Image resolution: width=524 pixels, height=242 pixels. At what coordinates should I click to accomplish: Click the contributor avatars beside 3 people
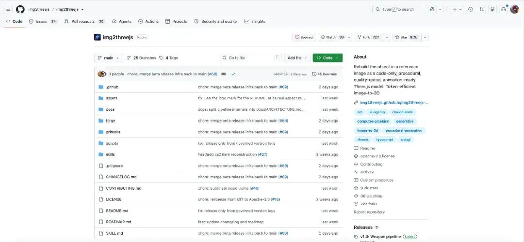pos(102,74)
